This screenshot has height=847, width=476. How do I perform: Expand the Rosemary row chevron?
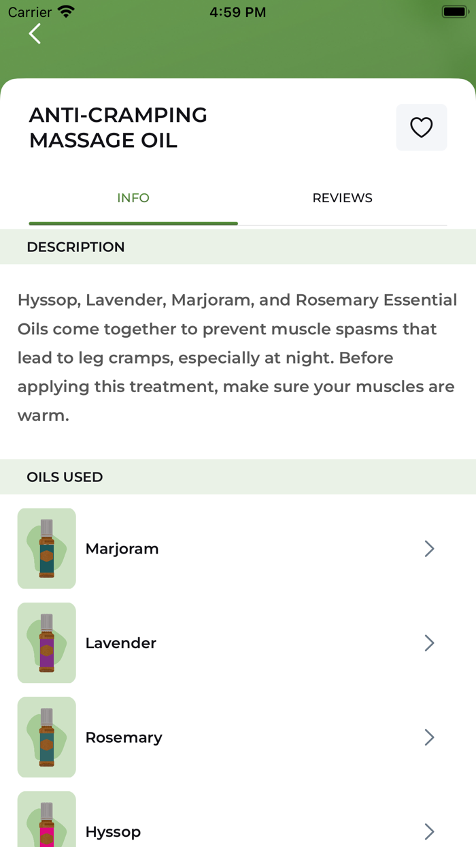429,737
